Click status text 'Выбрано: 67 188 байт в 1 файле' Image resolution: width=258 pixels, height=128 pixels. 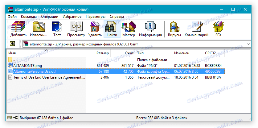[x=47, y=118]
